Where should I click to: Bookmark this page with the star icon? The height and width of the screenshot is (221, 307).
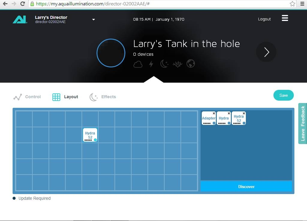point(292,4)
